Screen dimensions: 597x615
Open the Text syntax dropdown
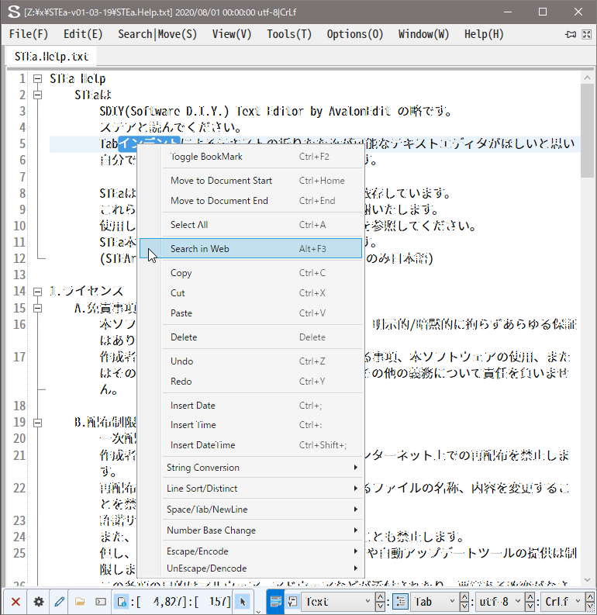[336, 601]
